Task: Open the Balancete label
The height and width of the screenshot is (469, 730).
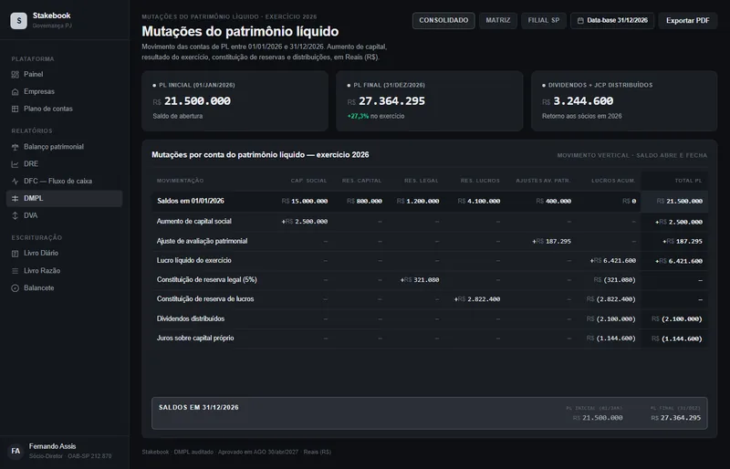Action: click(39, 287)
